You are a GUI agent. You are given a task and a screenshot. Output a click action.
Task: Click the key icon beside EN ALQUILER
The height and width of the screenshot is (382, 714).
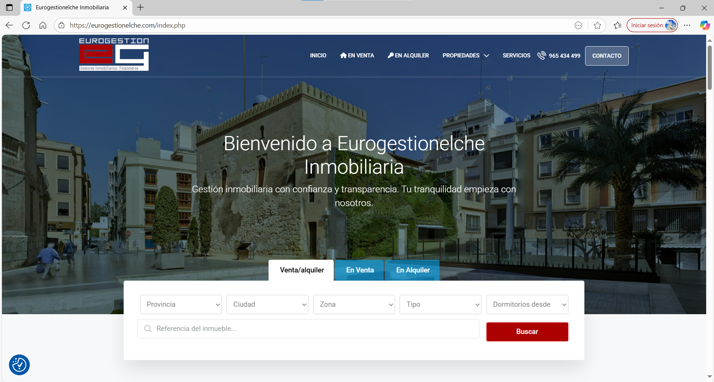(x=391, y=55)
